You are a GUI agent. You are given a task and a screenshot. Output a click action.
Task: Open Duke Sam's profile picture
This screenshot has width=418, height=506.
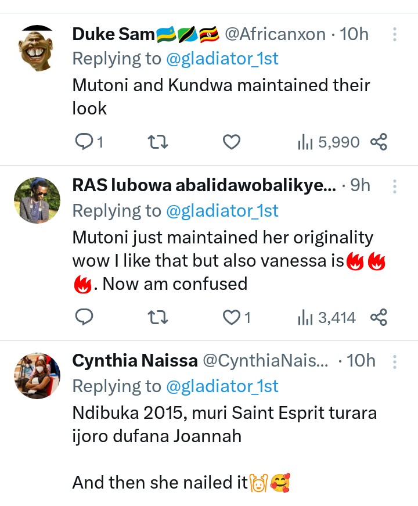coord(37,48)
